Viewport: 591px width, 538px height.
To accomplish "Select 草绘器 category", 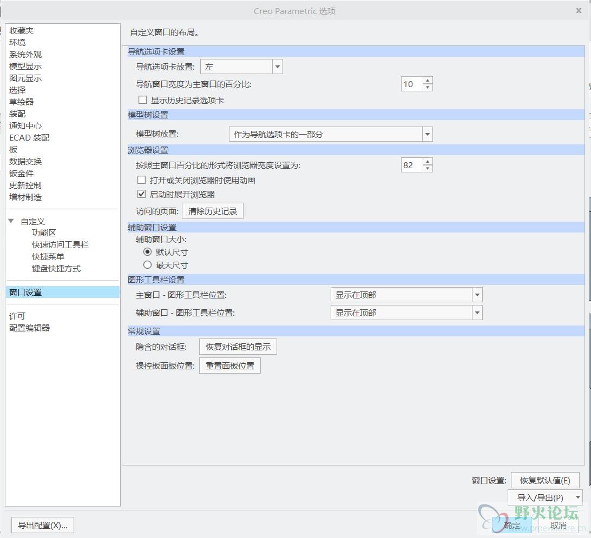I will (22, 102).
